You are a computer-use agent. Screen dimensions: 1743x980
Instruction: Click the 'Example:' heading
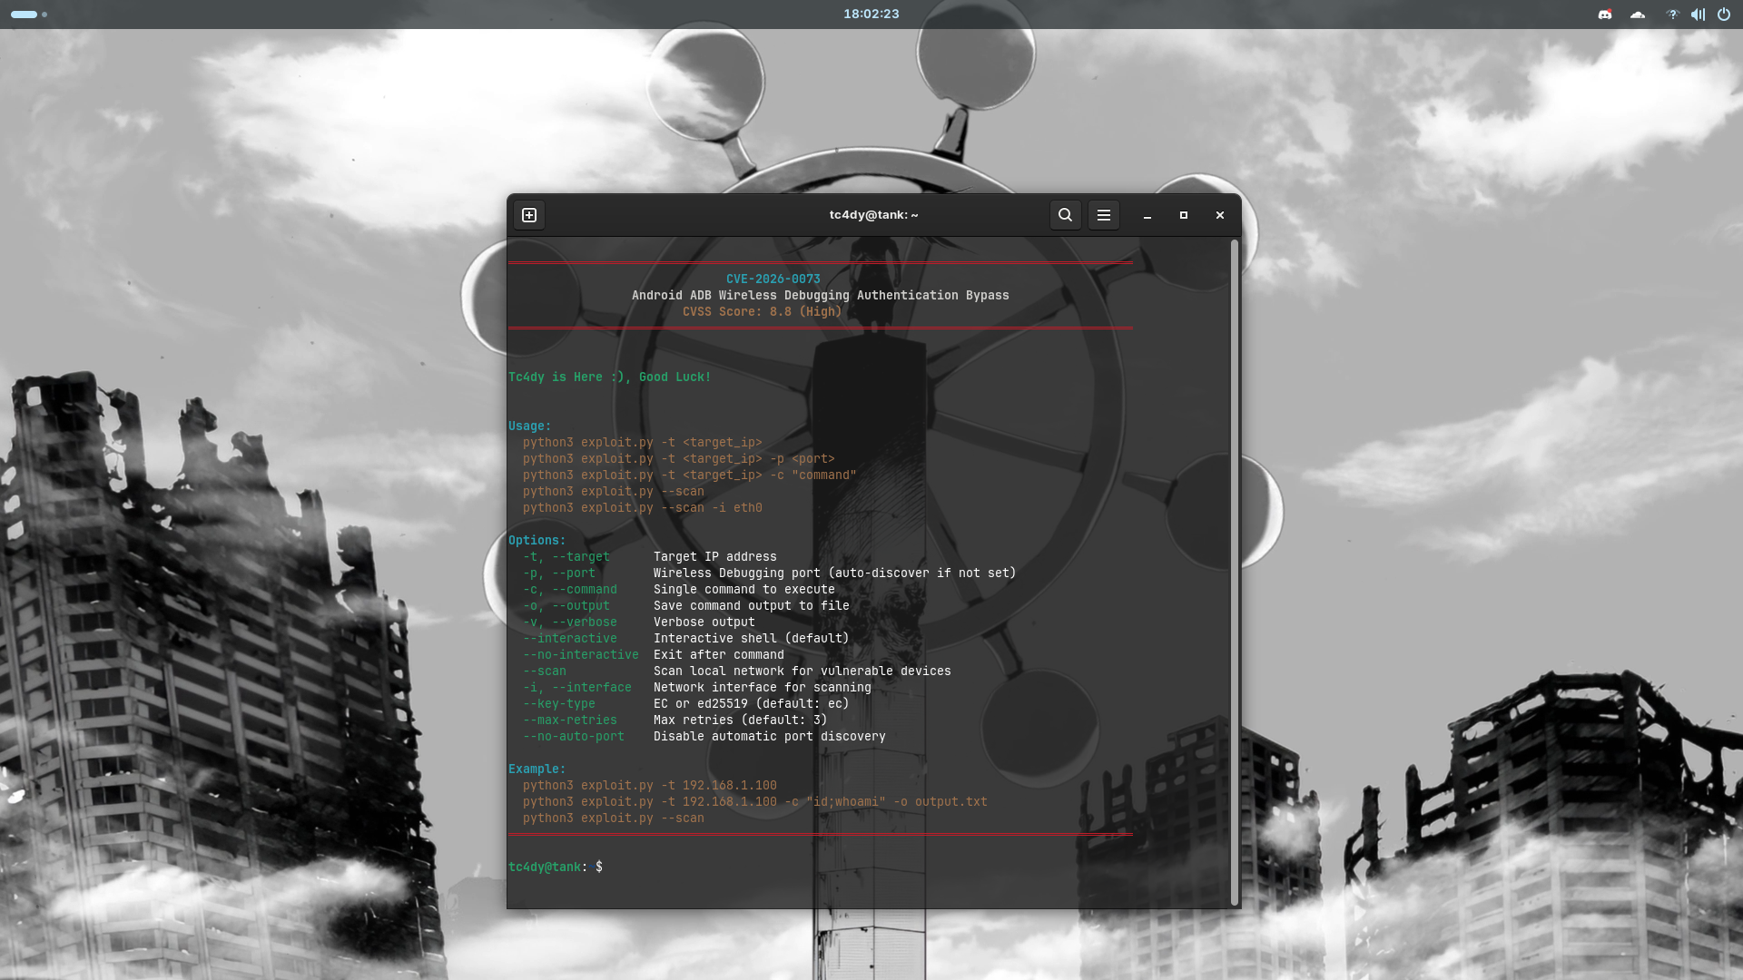click(537, 769)
